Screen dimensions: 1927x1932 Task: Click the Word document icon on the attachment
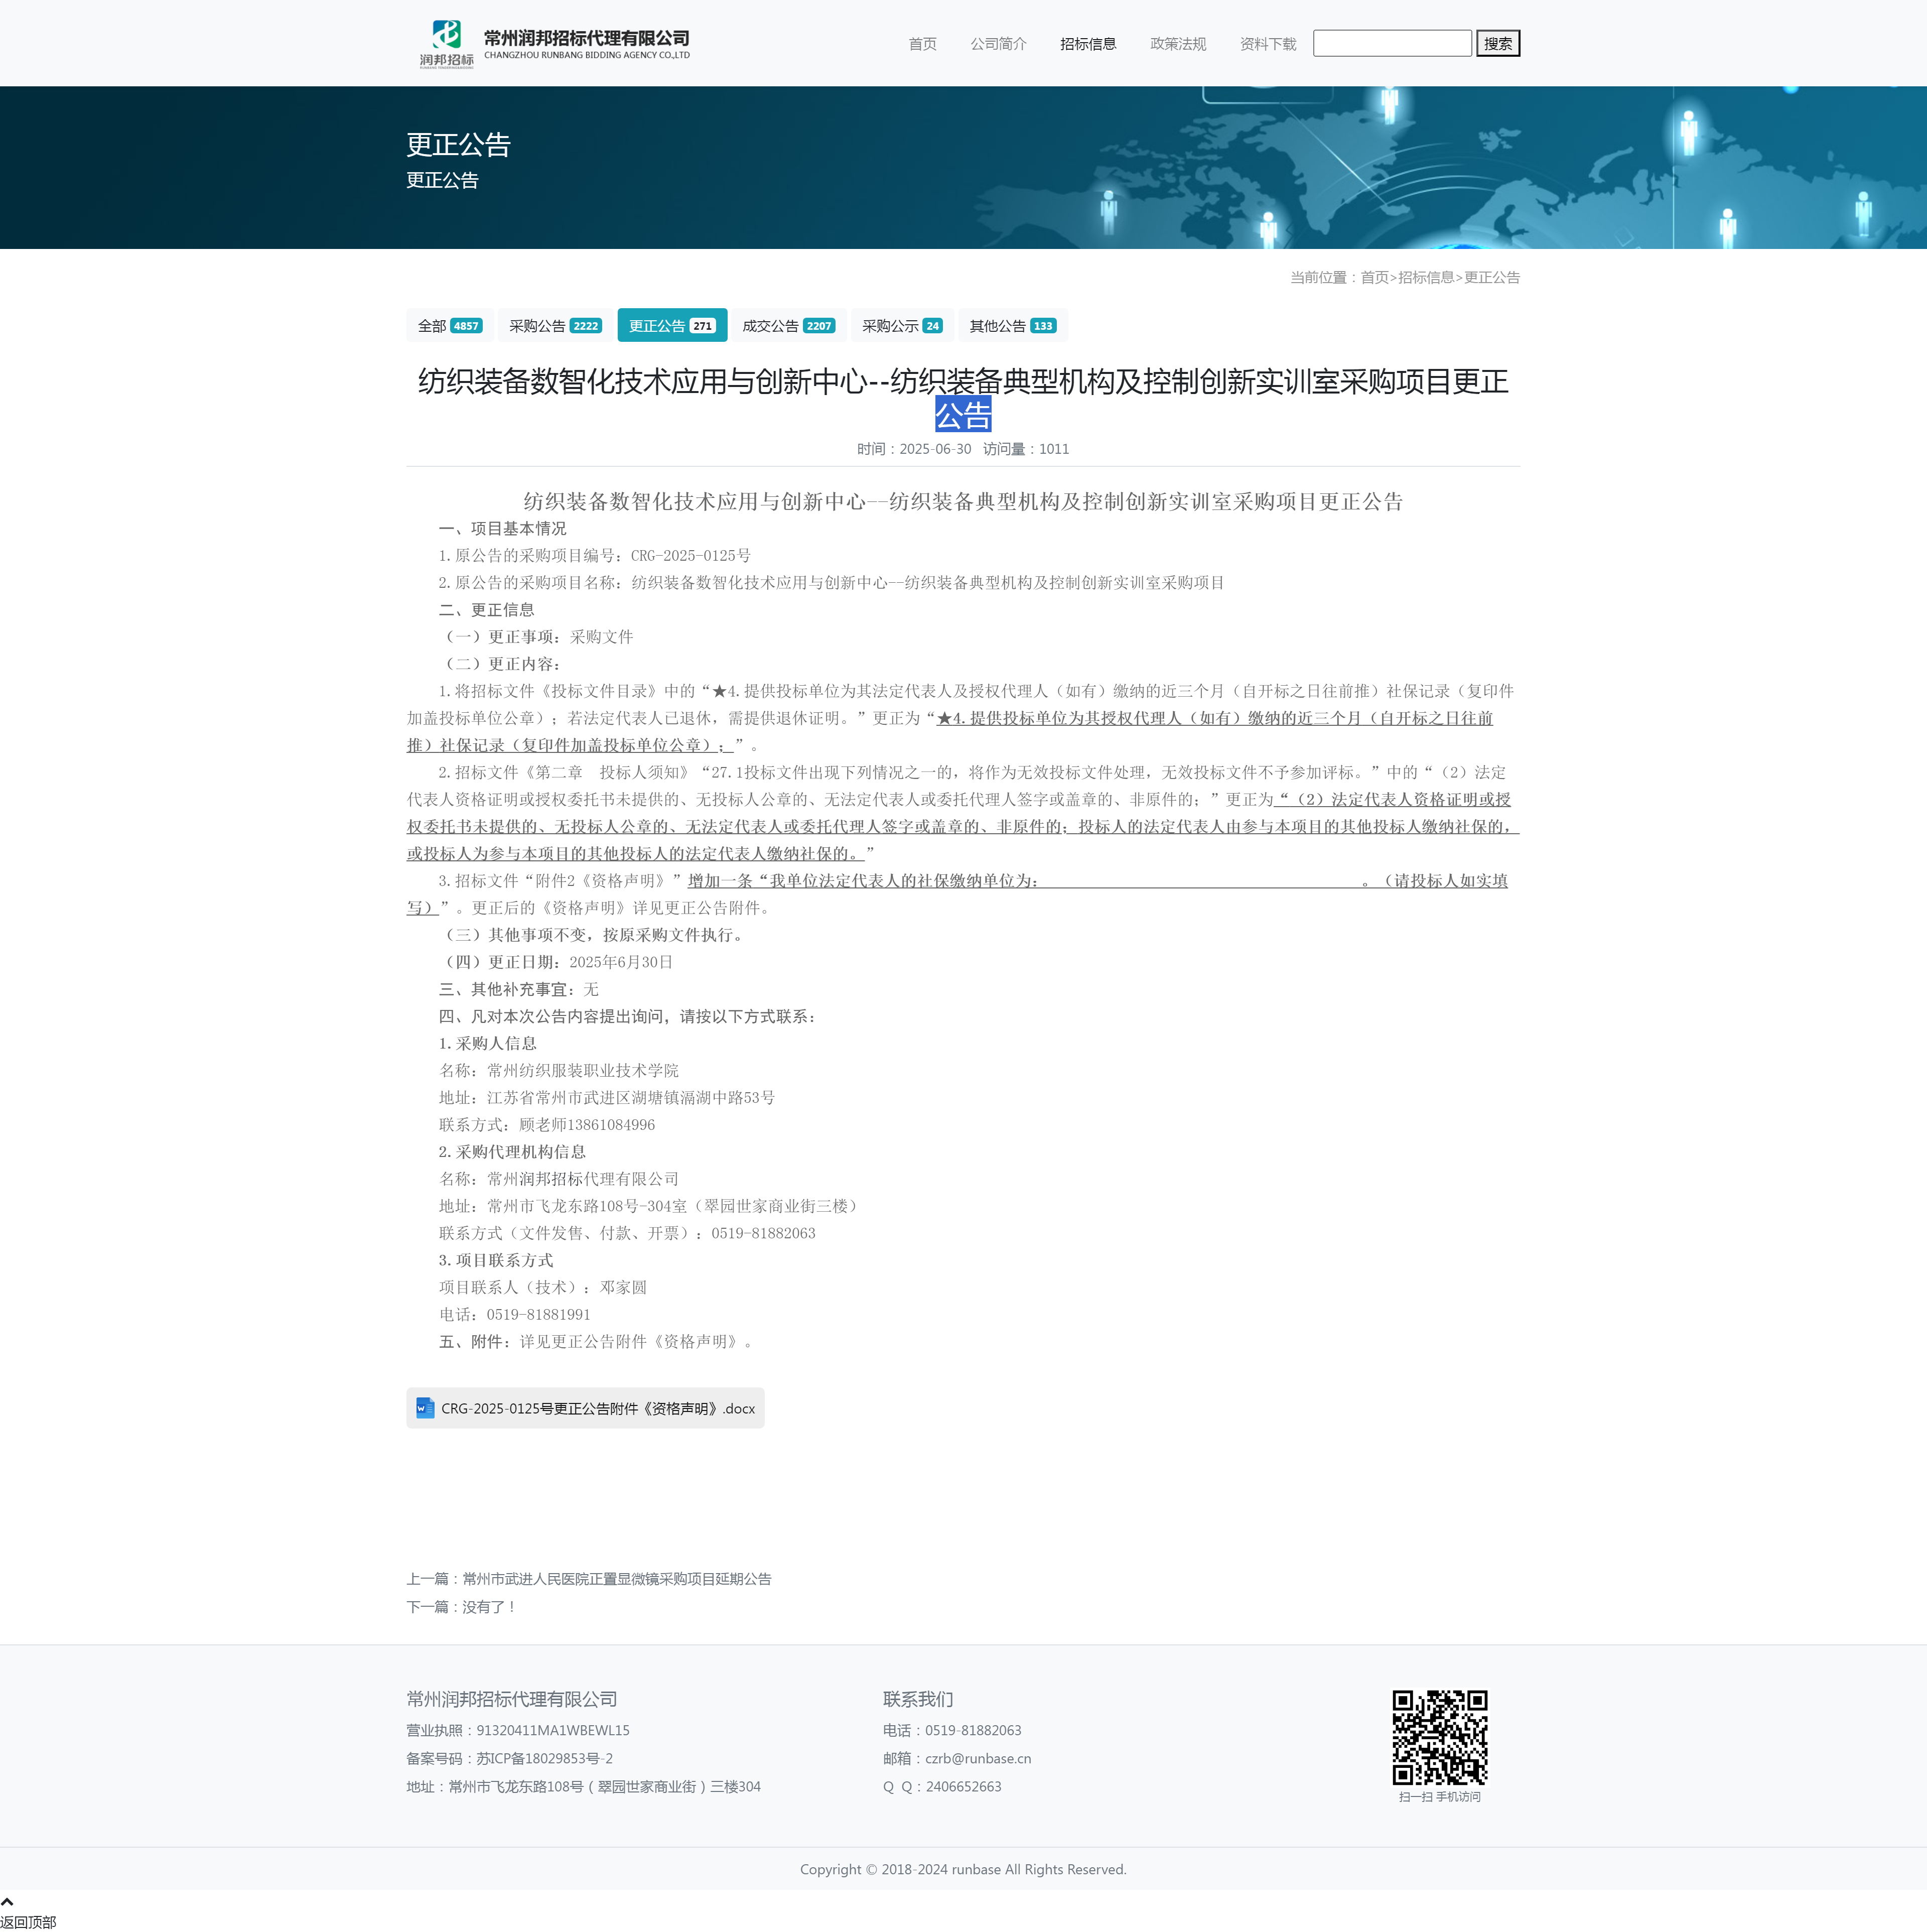click(x=425, y=1408)
